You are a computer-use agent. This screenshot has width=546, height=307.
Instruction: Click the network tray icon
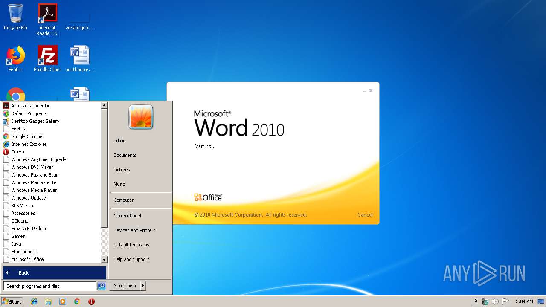[x=485, y=301]
